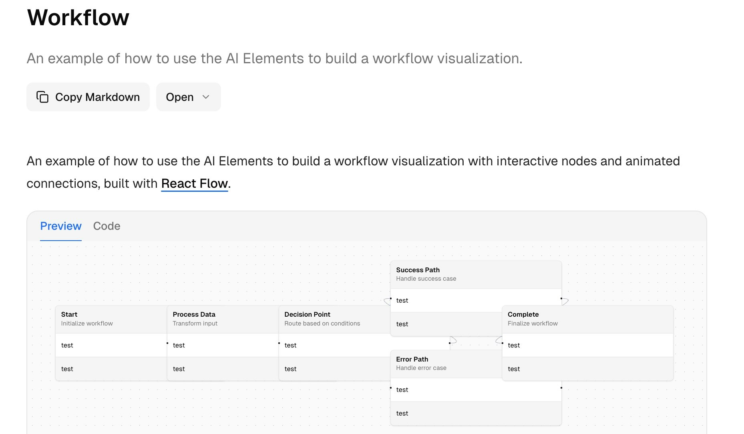Click the Success Path node's right connection handle
The width and height of the screenshot is (744, 434).
coord(561,299)
